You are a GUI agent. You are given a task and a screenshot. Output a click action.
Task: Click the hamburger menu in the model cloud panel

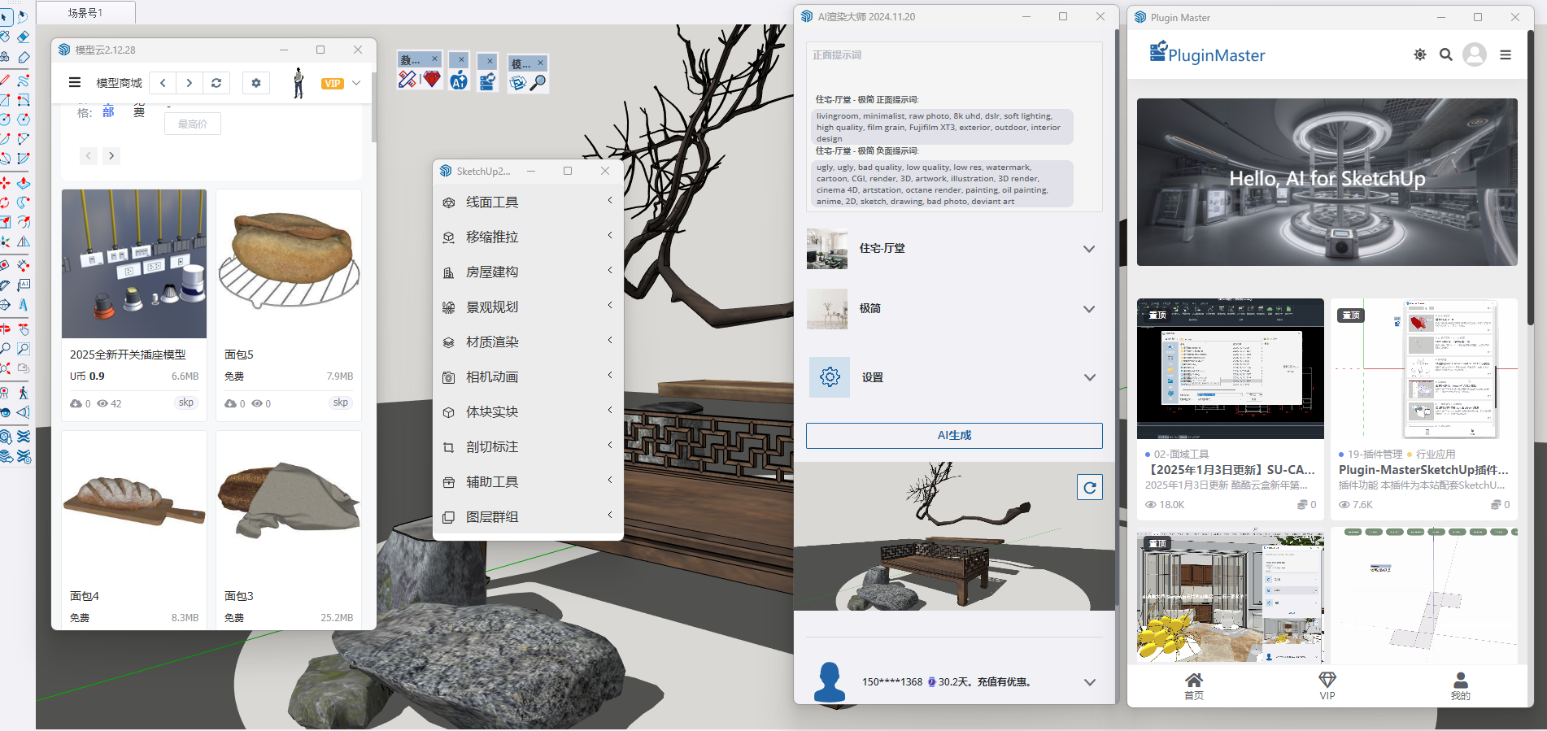point(75,82)
